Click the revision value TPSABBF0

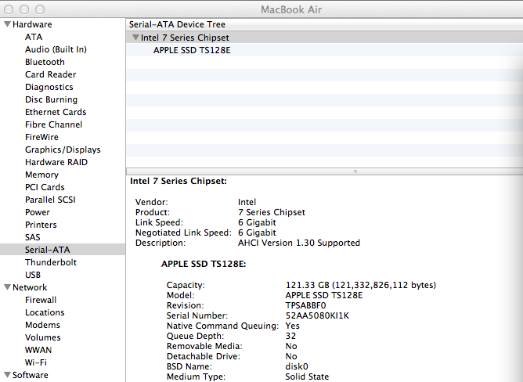click(x=305, y=305)
